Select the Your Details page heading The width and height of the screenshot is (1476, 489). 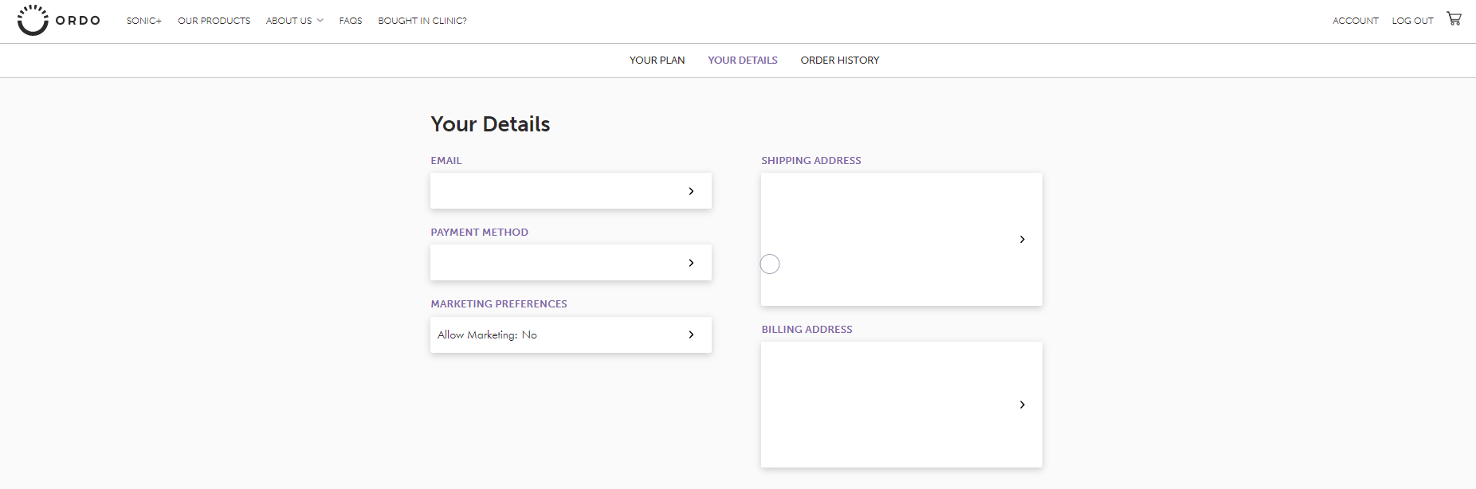pyautogui.click(x=490, y=124)
